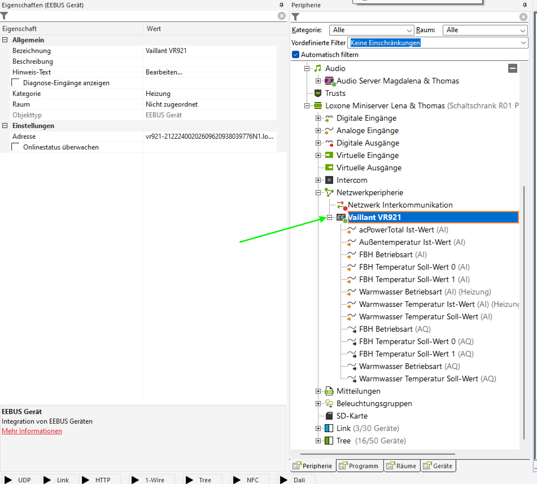Open the Kategorie dropdown
This screenshot has height=484, width=537.
pyautogui.click(x=372, y=30)
